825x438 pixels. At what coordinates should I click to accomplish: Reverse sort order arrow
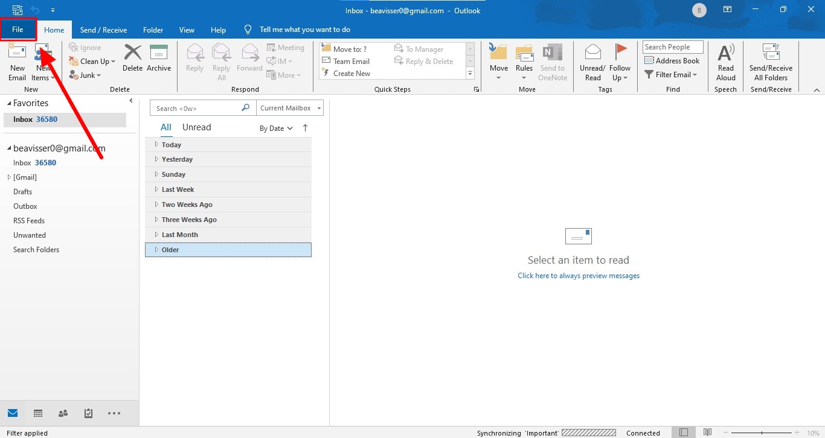[x=305, y=128]
